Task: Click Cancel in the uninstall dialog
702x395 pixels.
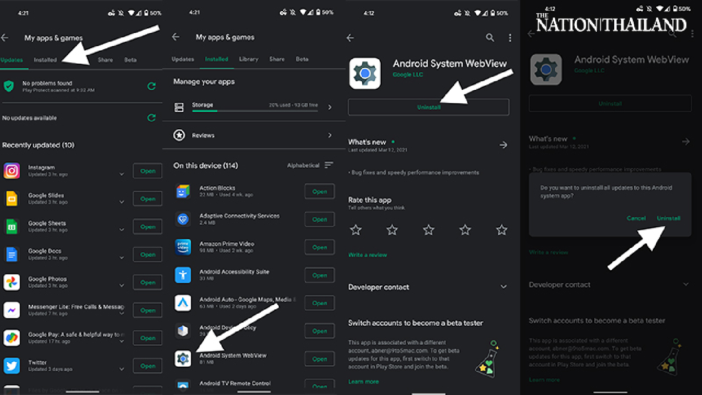Action: [x=636, y=218]
